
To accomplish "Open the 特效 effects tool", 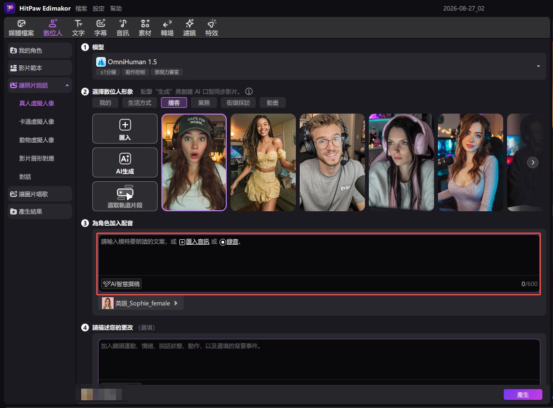I will tap(212, 28).
